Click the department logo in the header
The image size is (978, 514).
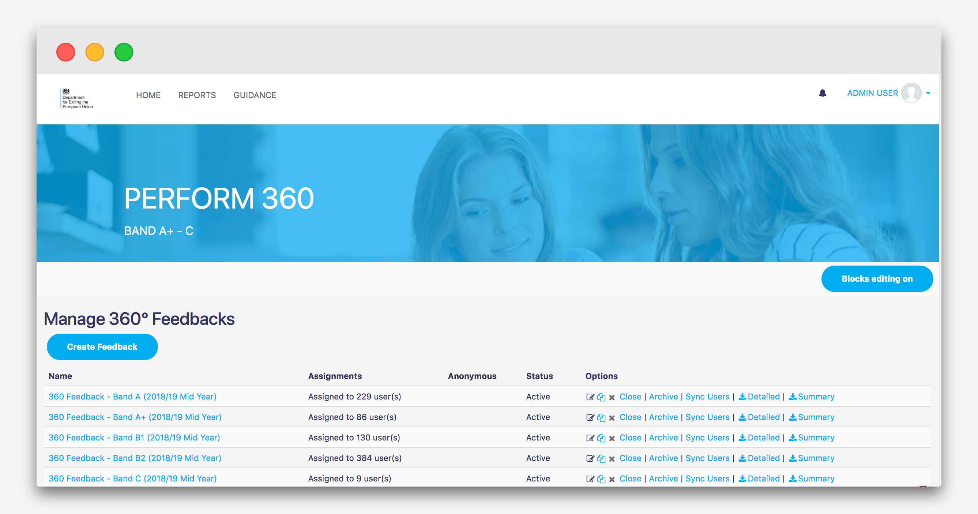coord(77,99)
